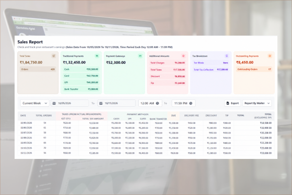Open the Current Week period dropdown

pyautogui.click(x=35, y=103)
